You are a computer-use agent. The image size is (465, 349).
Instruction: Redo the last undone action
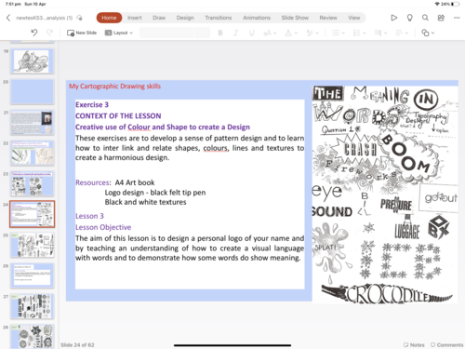tap(49, 33)
